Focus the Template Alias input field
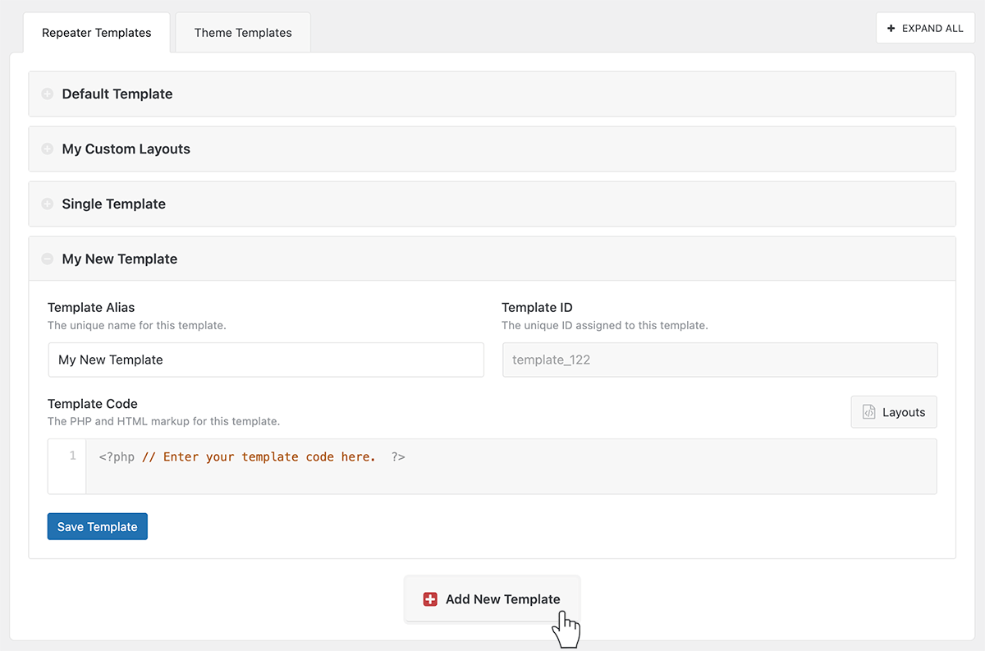Viewport: 985px width, 651px height. point(266,360)
